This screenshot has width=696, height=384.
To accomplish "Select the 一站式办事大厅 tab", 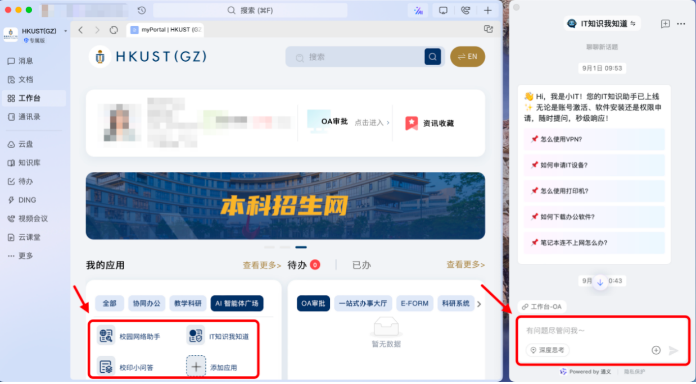I will pos(363,304).
